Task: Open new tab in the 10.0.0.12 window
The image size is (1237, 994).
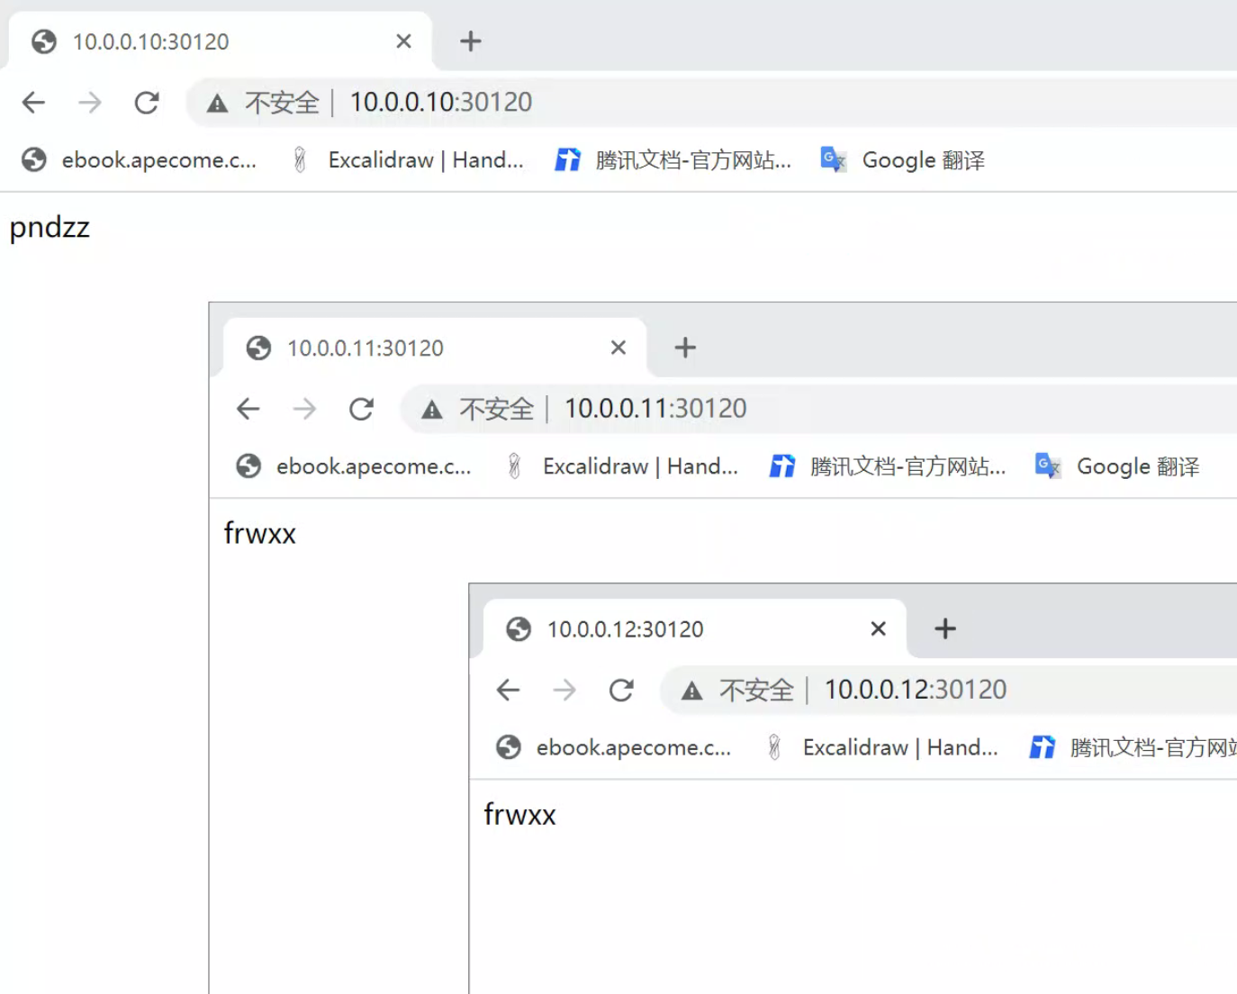Action: (x=944, y=628)
